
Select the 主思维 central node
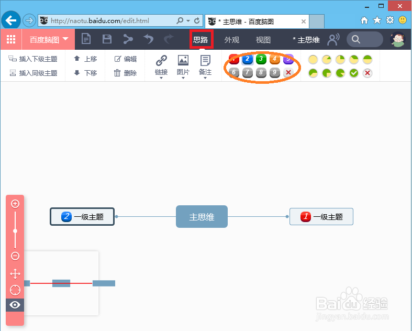click(202, 217)
